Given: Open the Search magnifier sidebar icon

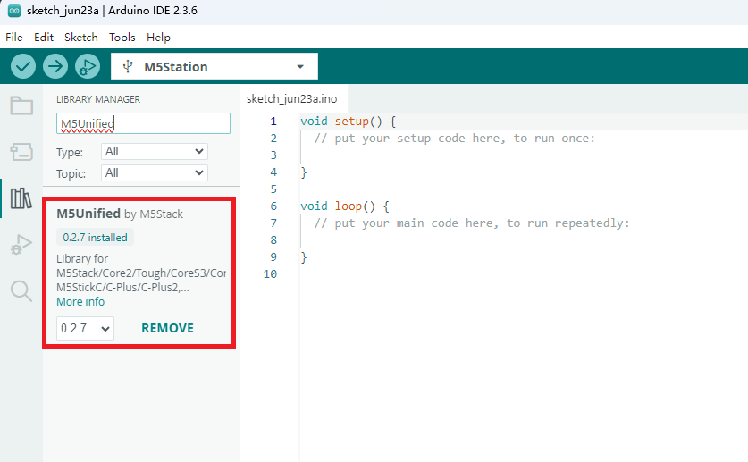Looking at the screenshot, I should [21, 290].
